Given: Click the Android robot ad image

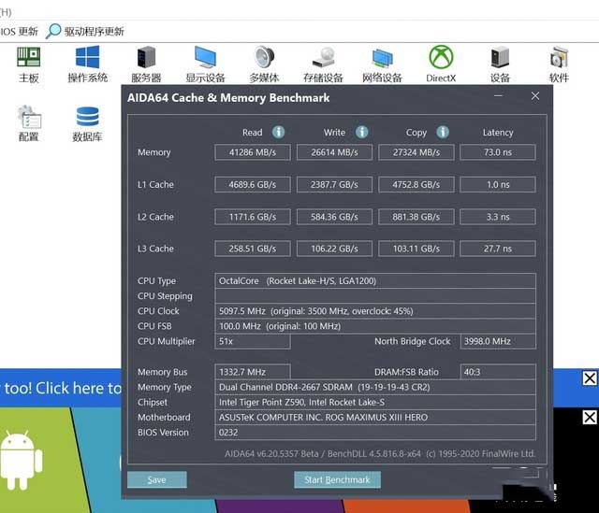Looking at the screenshot, I should (22, 460).
